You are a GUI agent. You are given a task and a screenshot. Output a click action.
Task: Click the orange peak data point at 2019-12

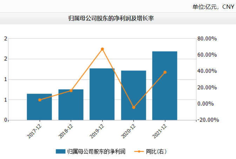click(x=102, y=49)
